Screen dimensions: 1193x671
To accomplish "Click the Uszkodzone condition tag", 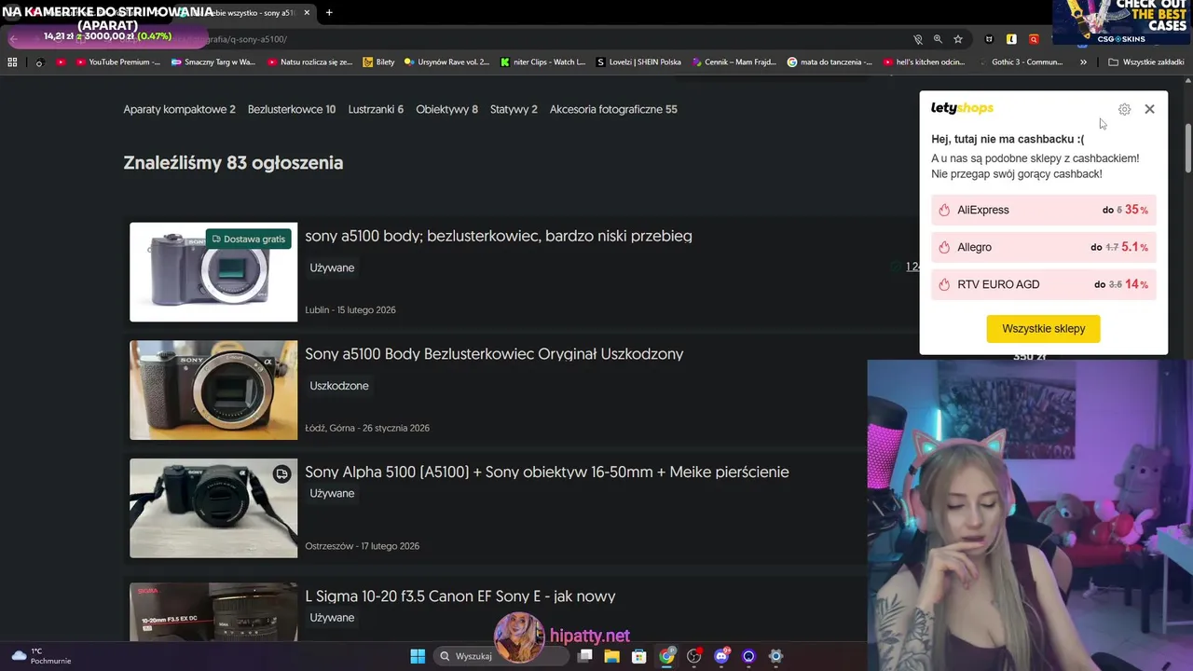I will (339, 386).
